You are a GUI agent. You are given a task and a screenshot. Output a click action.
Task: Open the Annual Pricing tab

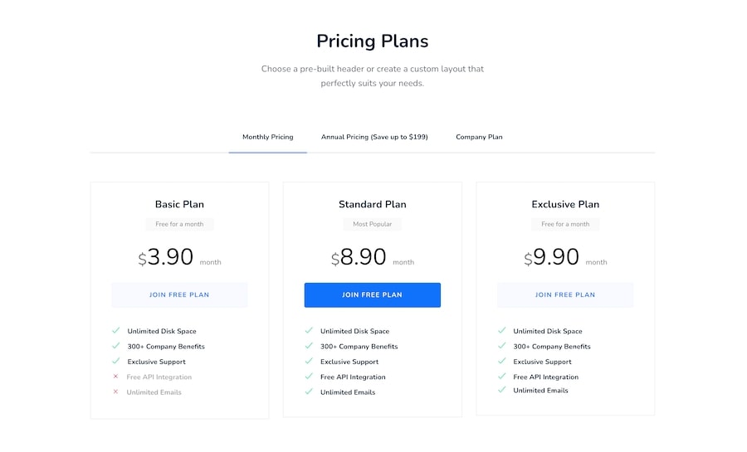(x=374, y=137)
